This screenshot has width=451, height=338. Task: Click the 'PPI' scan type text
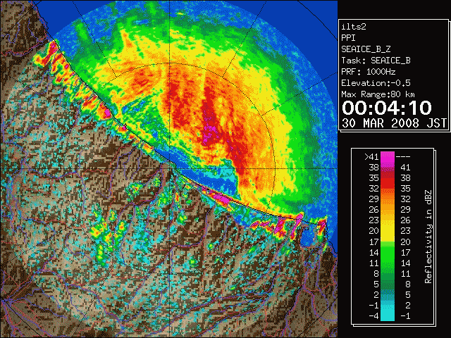pos(348,38)
